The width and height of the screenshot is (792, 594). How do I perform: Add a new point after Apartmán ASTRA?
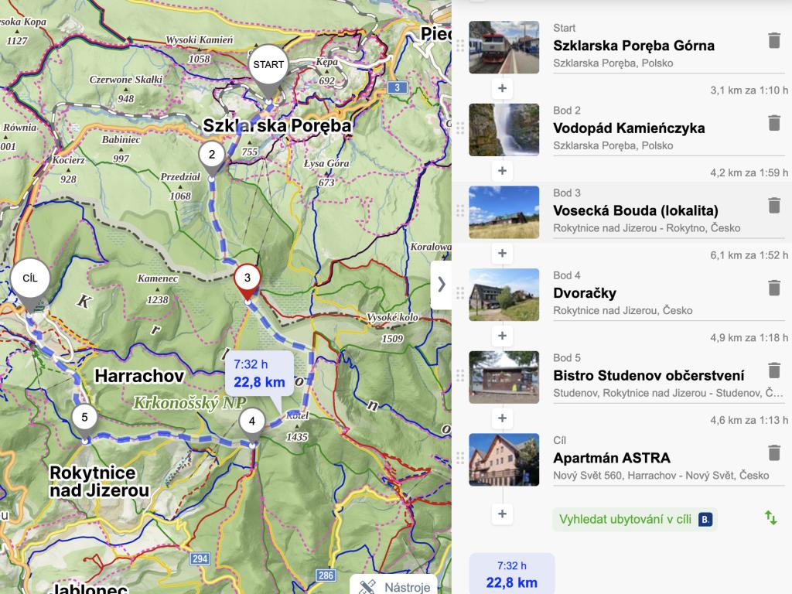(x=502, y=514)
